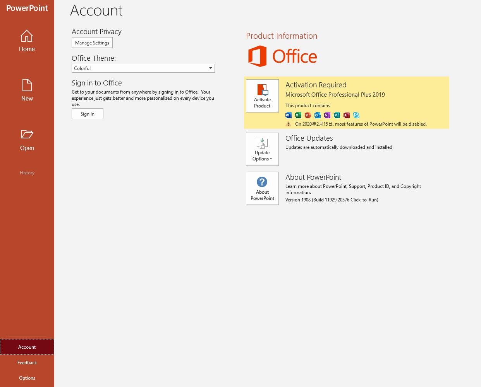The width and height of the screenshot is (481, 387).
Task: Click 'Updates are automatically downloaded and installed' text
Action: (x=339, y=147)
